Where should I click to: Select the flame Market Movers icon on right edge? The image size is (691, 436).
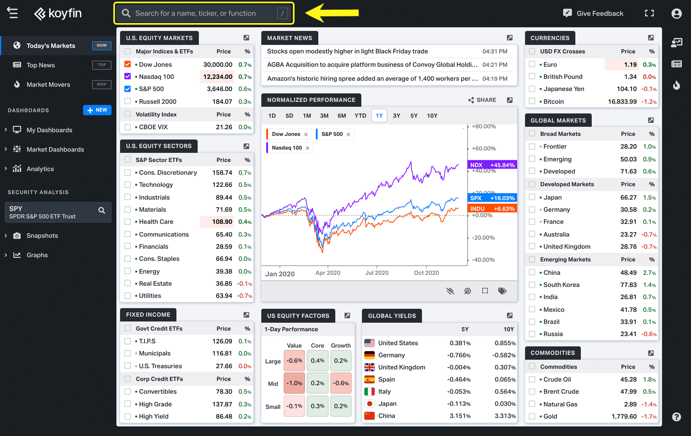676,85
